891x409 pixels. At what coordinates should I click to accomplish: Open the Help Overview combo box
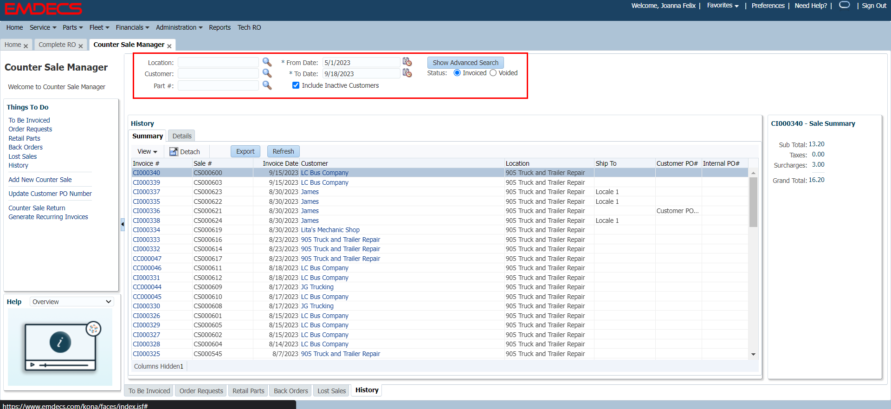point(72,302)
